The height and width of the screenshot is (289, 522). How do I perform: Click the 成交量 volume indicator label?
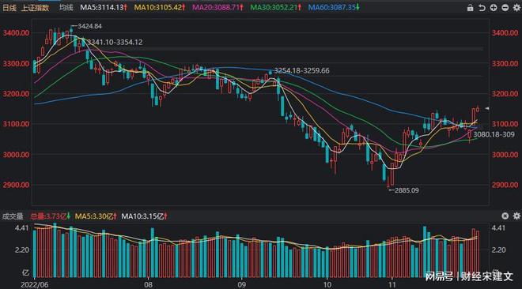point(13,216)
